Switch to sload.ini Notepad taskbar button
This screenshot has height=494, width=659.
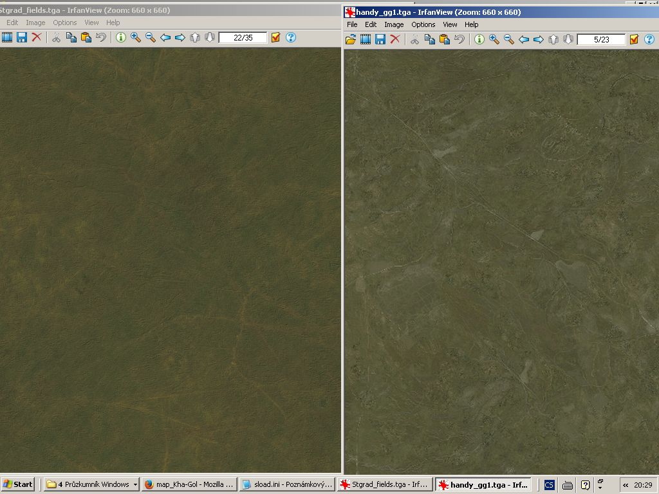pyautogui.click(x=287, y=484)
